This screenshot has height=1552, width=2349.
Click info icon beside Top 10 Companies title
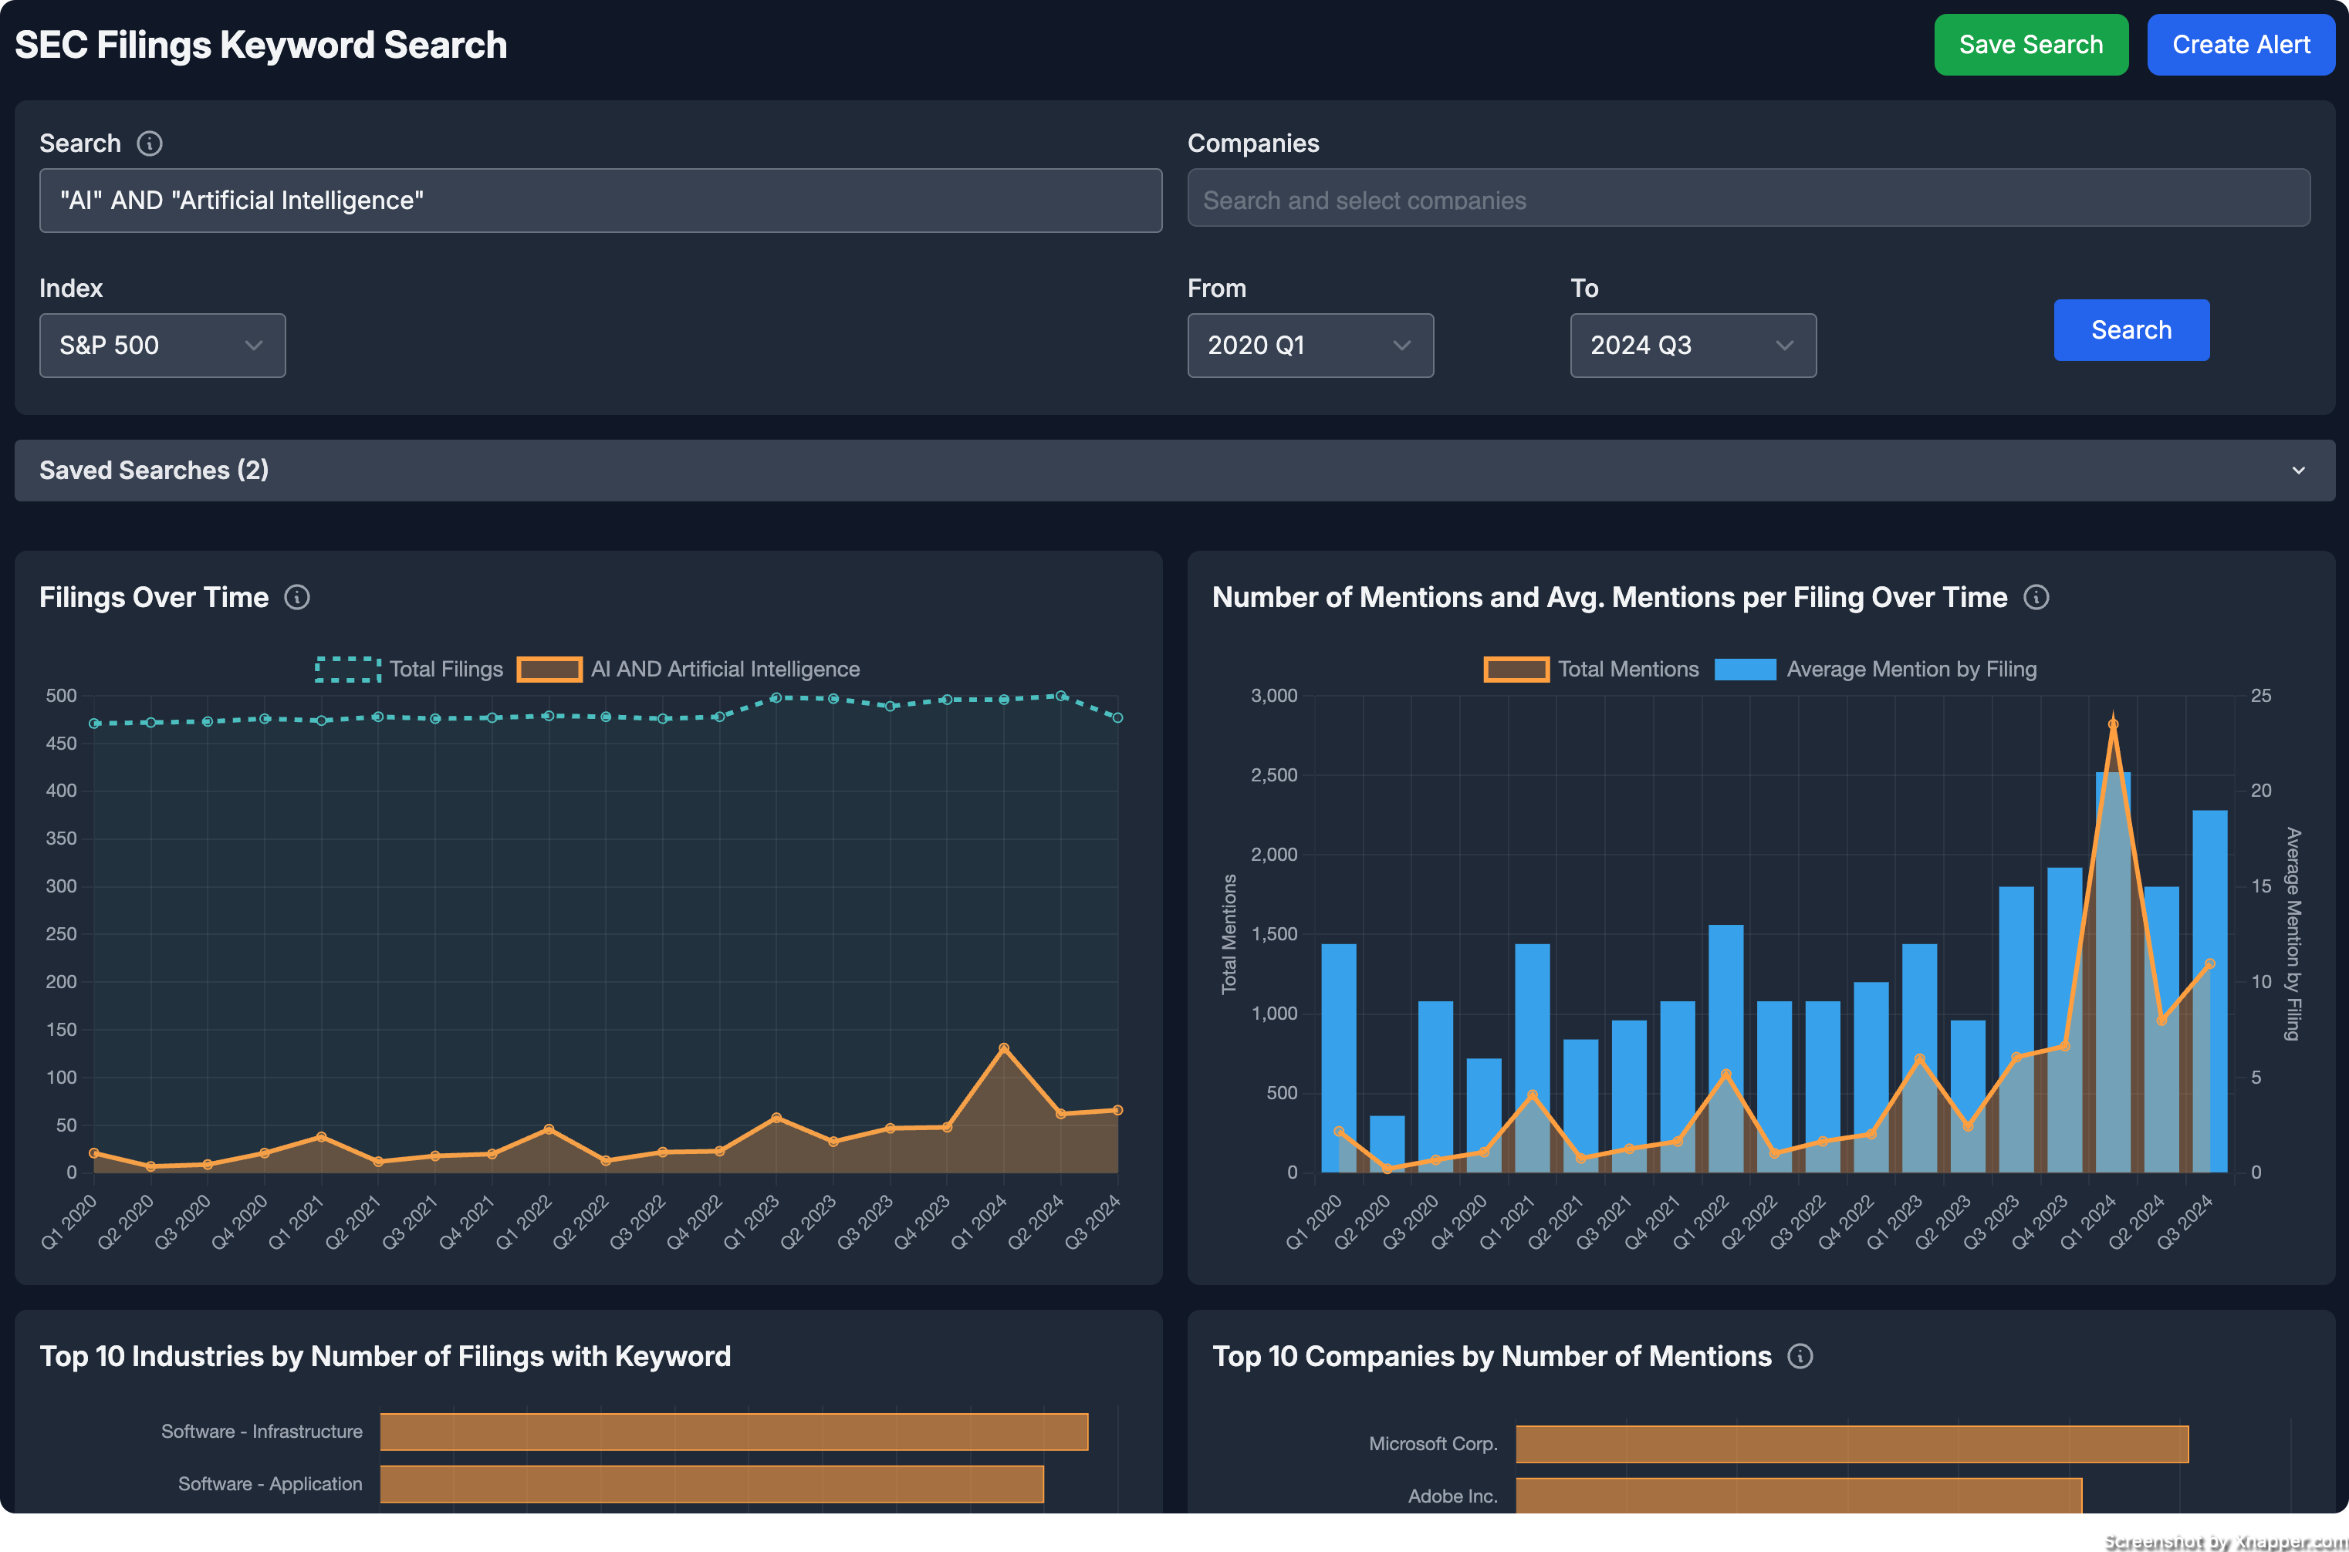(x=1800, y=1356)
